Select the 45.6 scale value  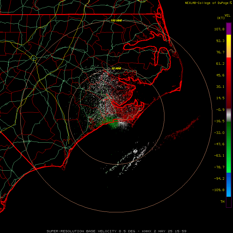pyautogui.click(x=220, y=75)
